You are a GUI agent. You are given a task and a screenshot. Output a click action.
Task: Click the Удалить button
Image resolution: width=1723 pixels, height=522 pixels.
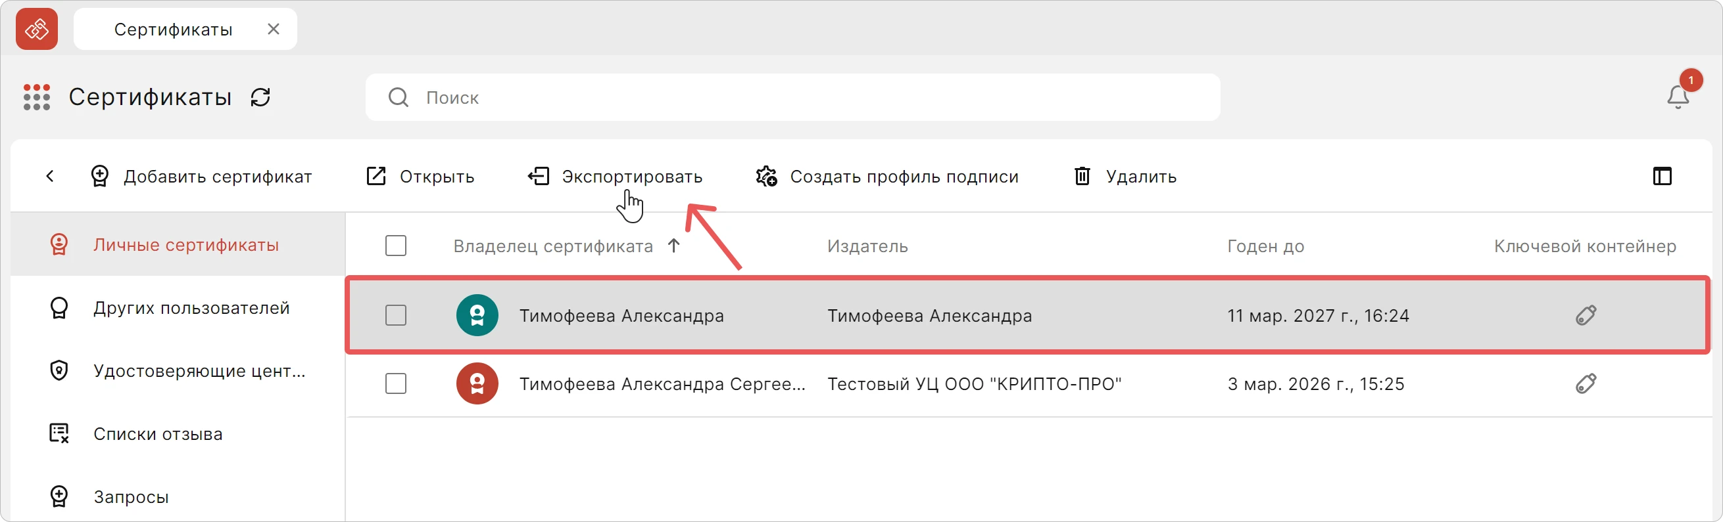click(1125, 176)
